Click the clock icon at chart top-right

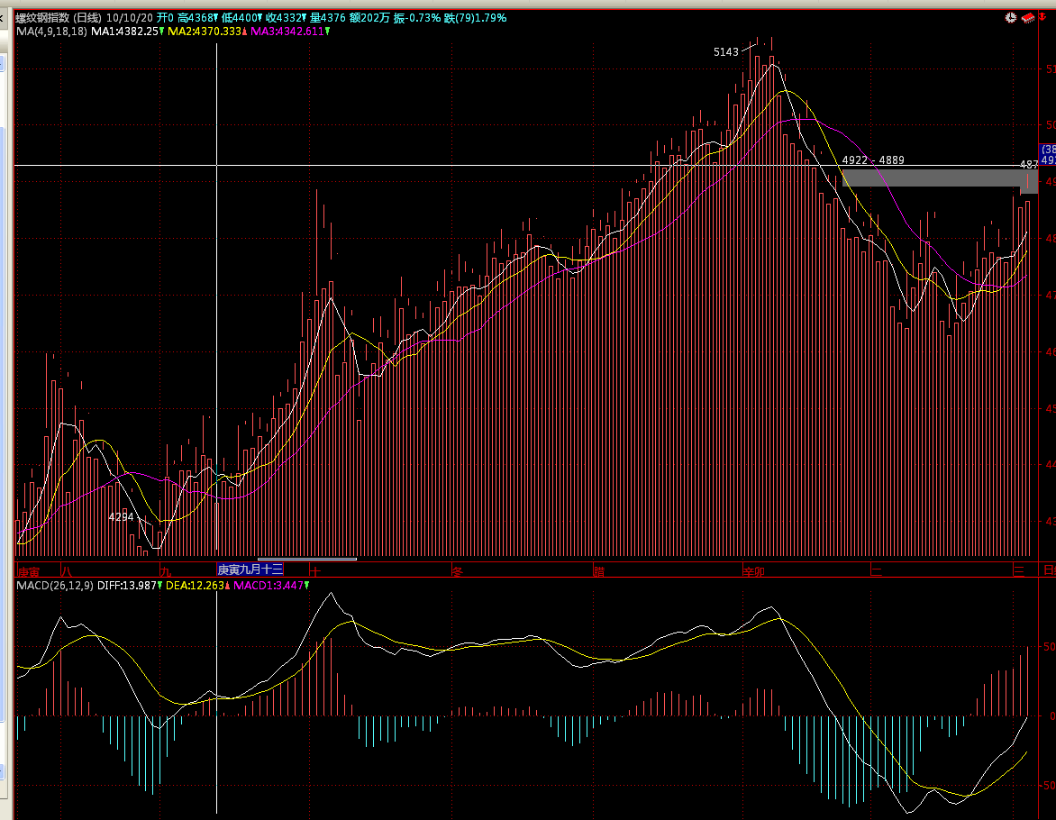click(x=1011, y=18)
